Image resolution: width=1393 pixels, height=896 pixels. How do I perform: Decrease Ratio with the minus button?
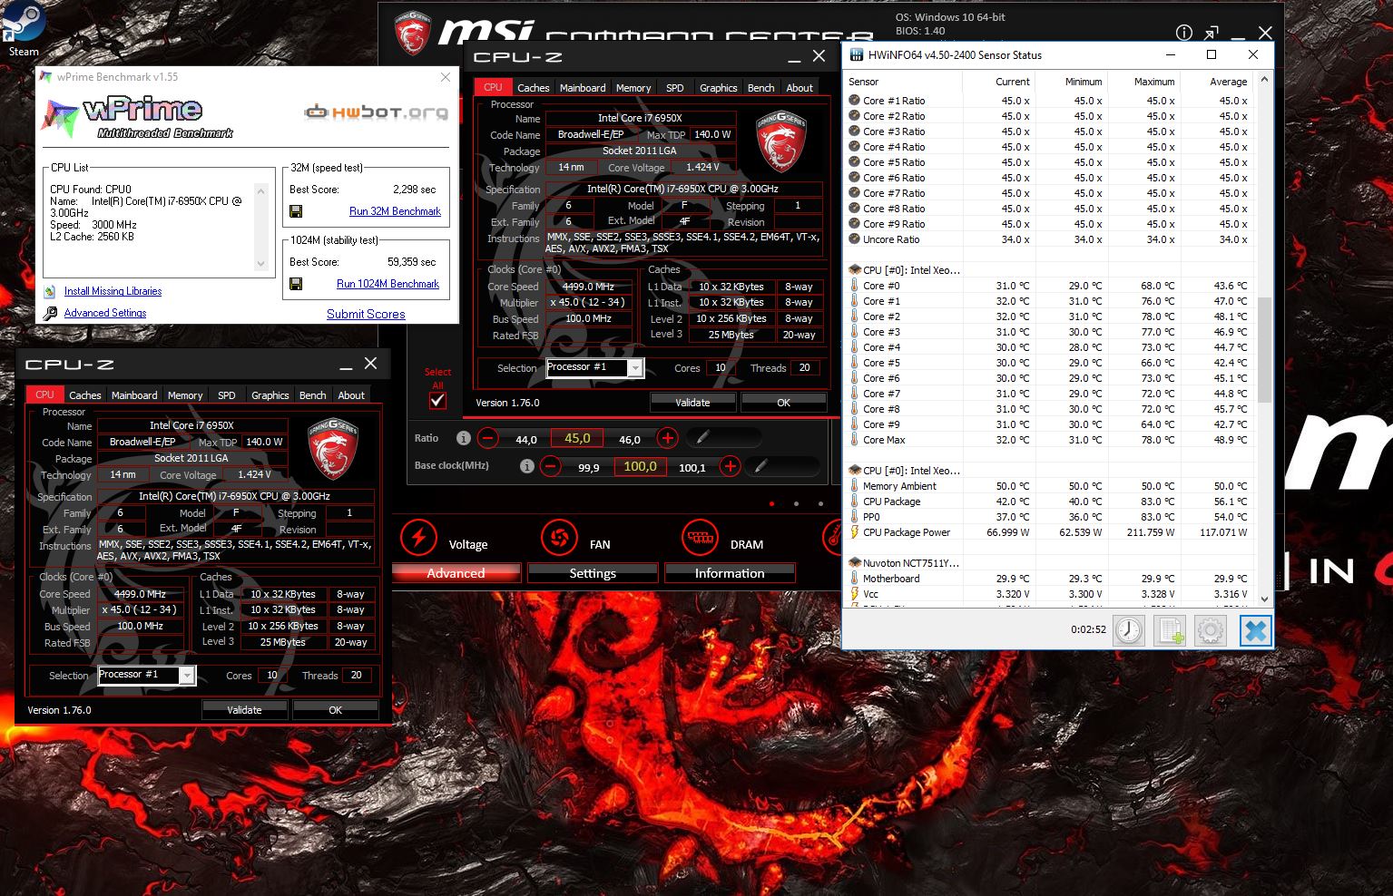tap(488, 439)
